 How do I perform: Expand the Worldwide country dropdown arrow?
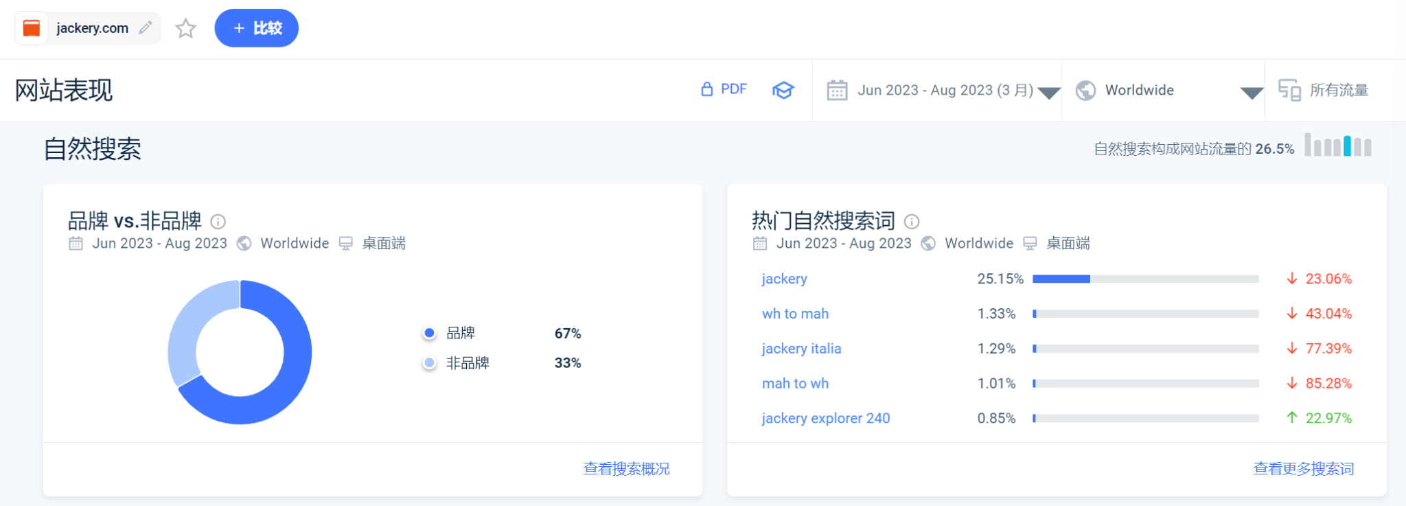click(x=1252, y=93)
